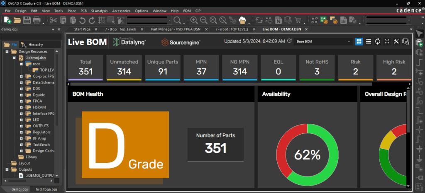Click the dashboard grid view icon
The width and height of the screenshot is (425, 193).
click(x=359, y=41)
